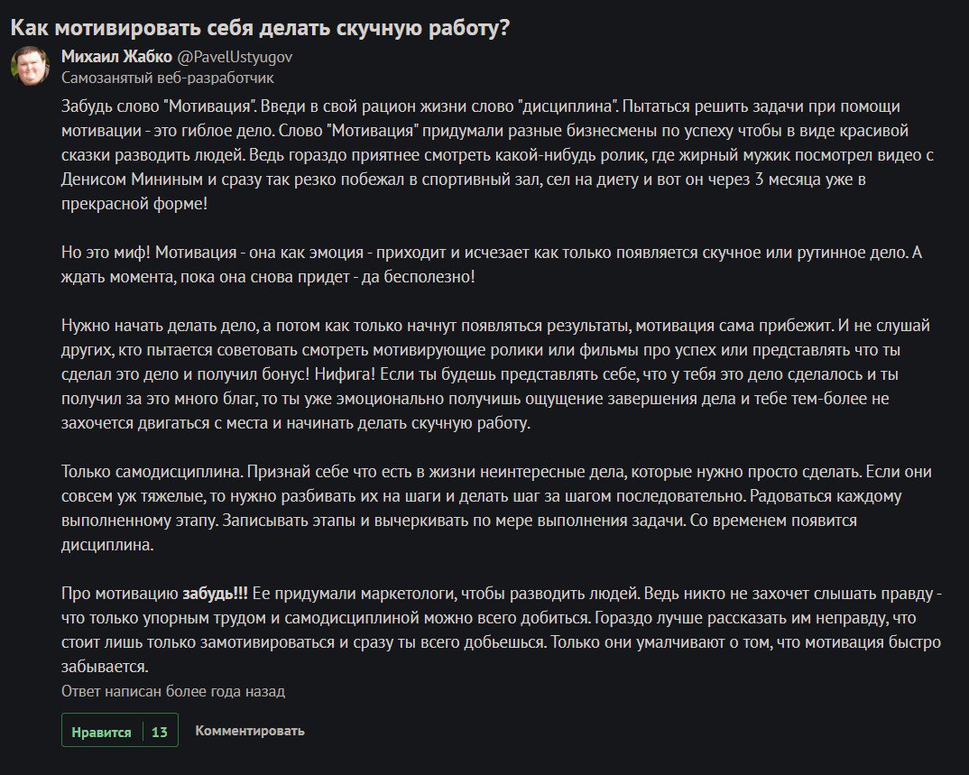Open the author name Михаил Жабко
969x775 pixels.
116,57
